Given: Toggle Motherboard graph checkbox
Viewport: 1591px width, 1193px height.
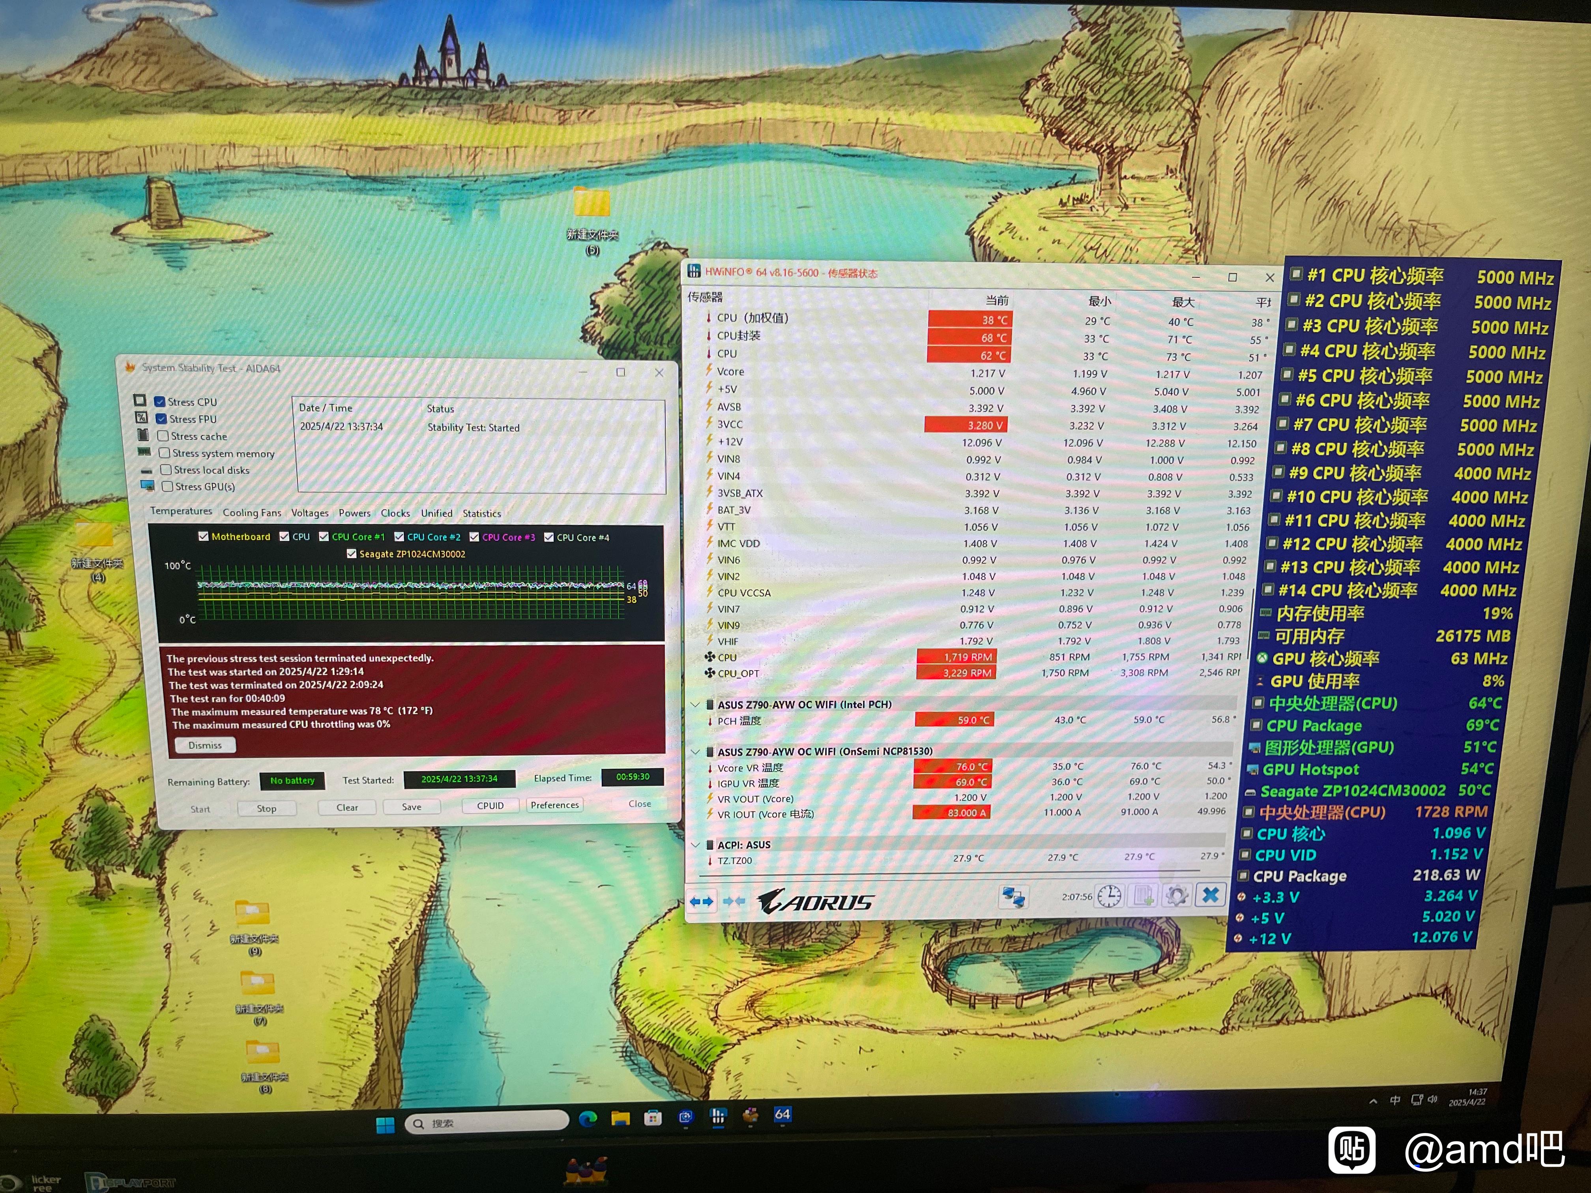Looking at the screenshot, I should point(204,536).
